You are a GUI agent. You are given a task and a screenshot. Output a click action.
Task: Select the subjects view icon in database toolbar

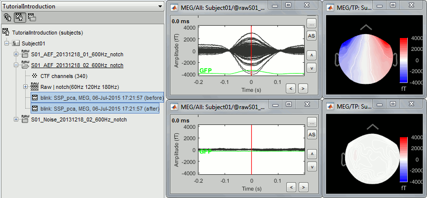(x=8, y=17)
